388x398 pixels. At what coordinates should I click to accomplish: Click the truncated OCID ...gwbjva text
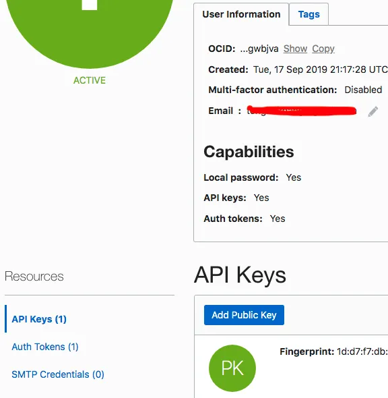pos(259,49)
